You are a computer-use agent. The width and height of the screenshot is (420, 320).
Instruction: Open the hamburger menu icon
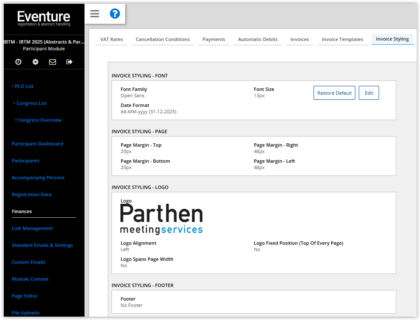95,14
